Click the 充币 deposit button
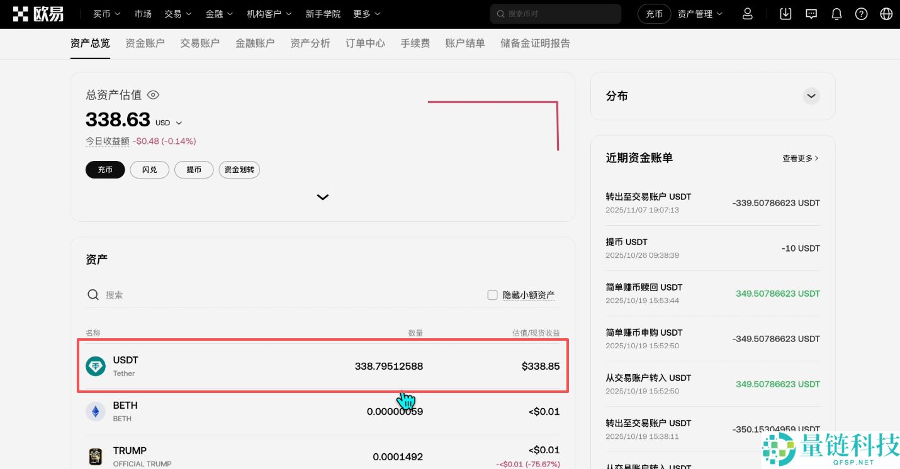900x469 pixels. (104, 170)
